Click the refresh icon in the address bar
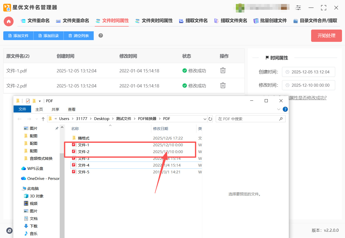 pos(210,119)
